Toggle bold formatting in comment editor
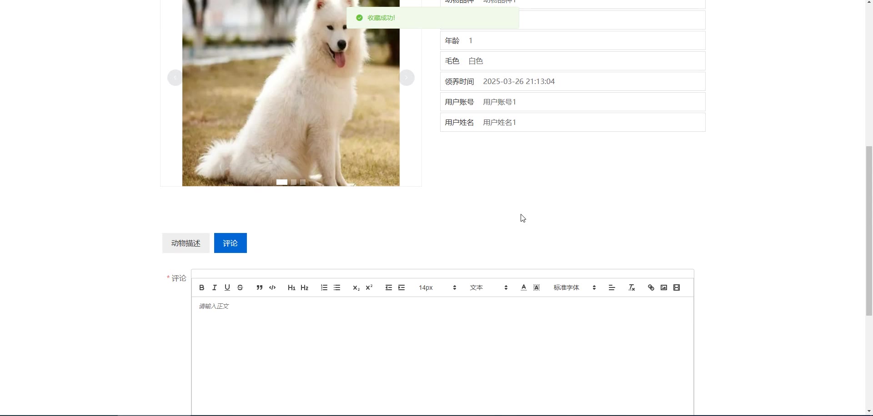 point(202,287)
